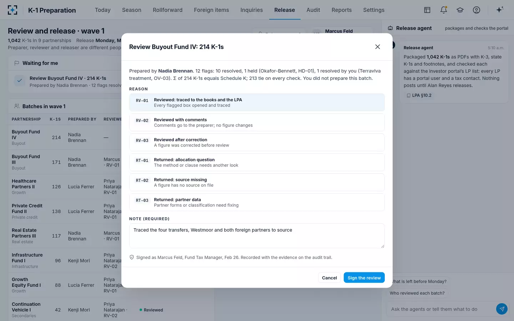
Task: Click the Batches in wave 1 people icon
Action: point(16,106)
